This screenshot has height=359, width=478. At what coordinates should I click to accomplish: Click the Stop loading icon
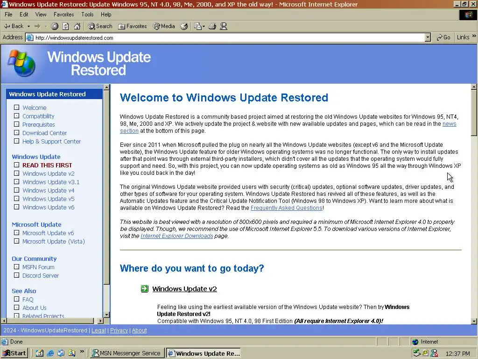[55, 26]
